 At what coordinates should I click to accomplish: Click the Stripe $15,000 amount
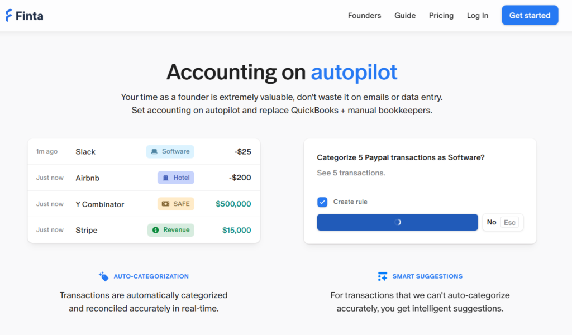(236, 230)
